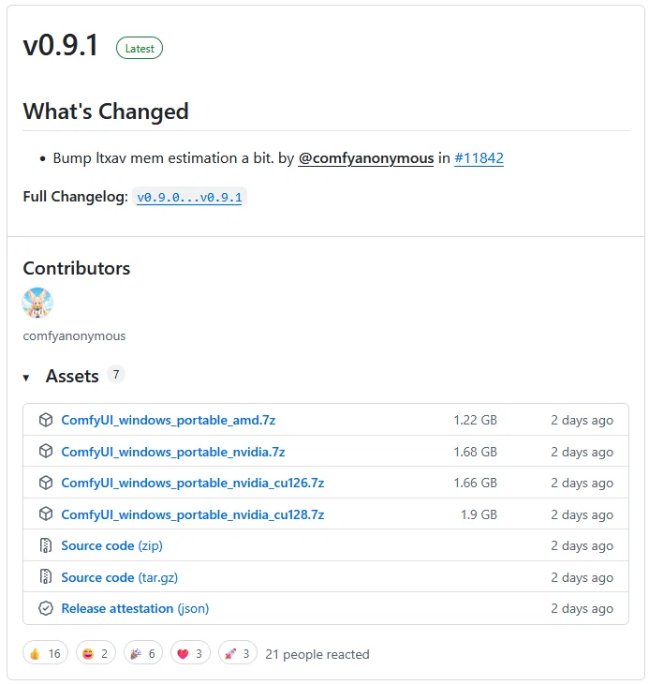Click the package icon beside nvidia_cu126.7z asset

(46, 483)
